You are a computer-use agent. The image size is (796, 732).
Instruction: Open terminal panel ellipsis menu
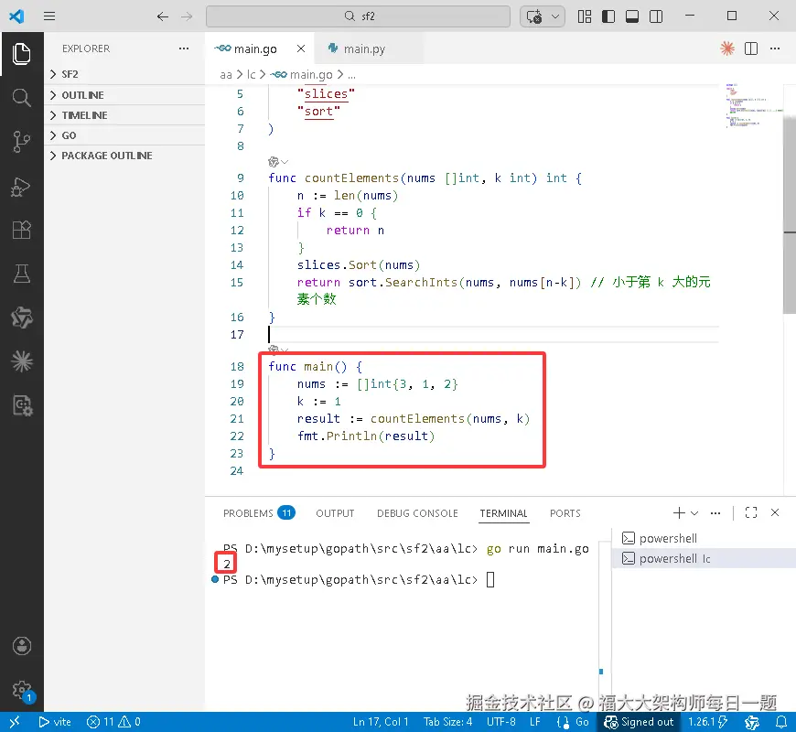pyautogui.click(x=715, y=512)
